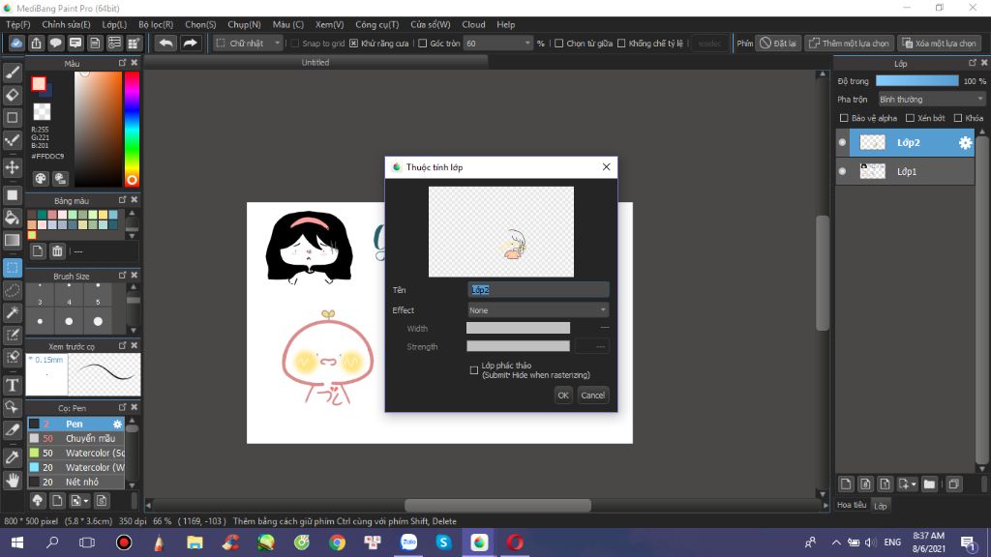Image resolution: width=991 pixels, height=557 pixels.
Task: Close the Màu color panel
Action: [x=134, y=63]
